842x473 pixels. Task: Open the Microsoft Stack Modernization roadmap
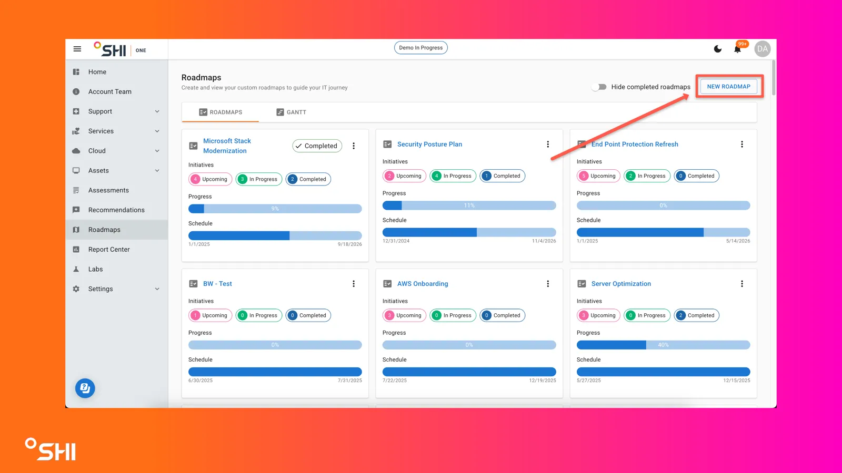click(227, 146)
